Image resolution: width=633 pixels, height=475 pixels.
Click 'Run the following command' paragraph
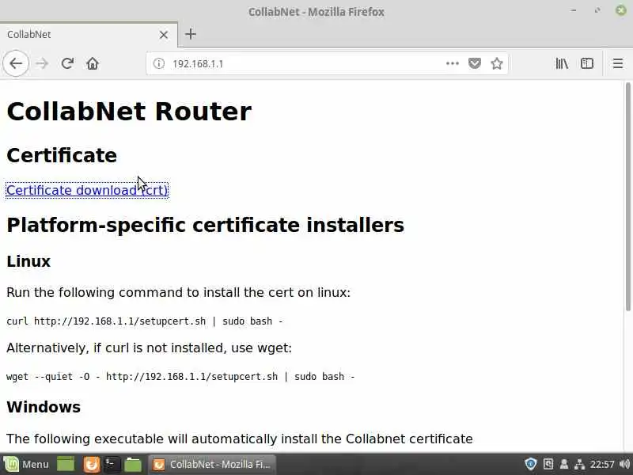179,292
